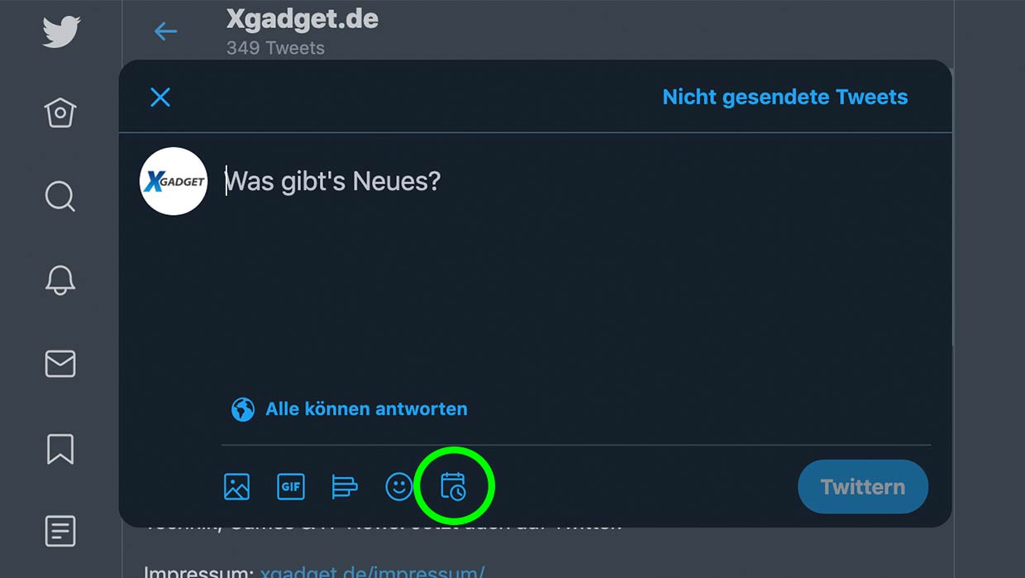Open Messages envelope icon
Screen dimensions: 1025x578
[60, 364]
